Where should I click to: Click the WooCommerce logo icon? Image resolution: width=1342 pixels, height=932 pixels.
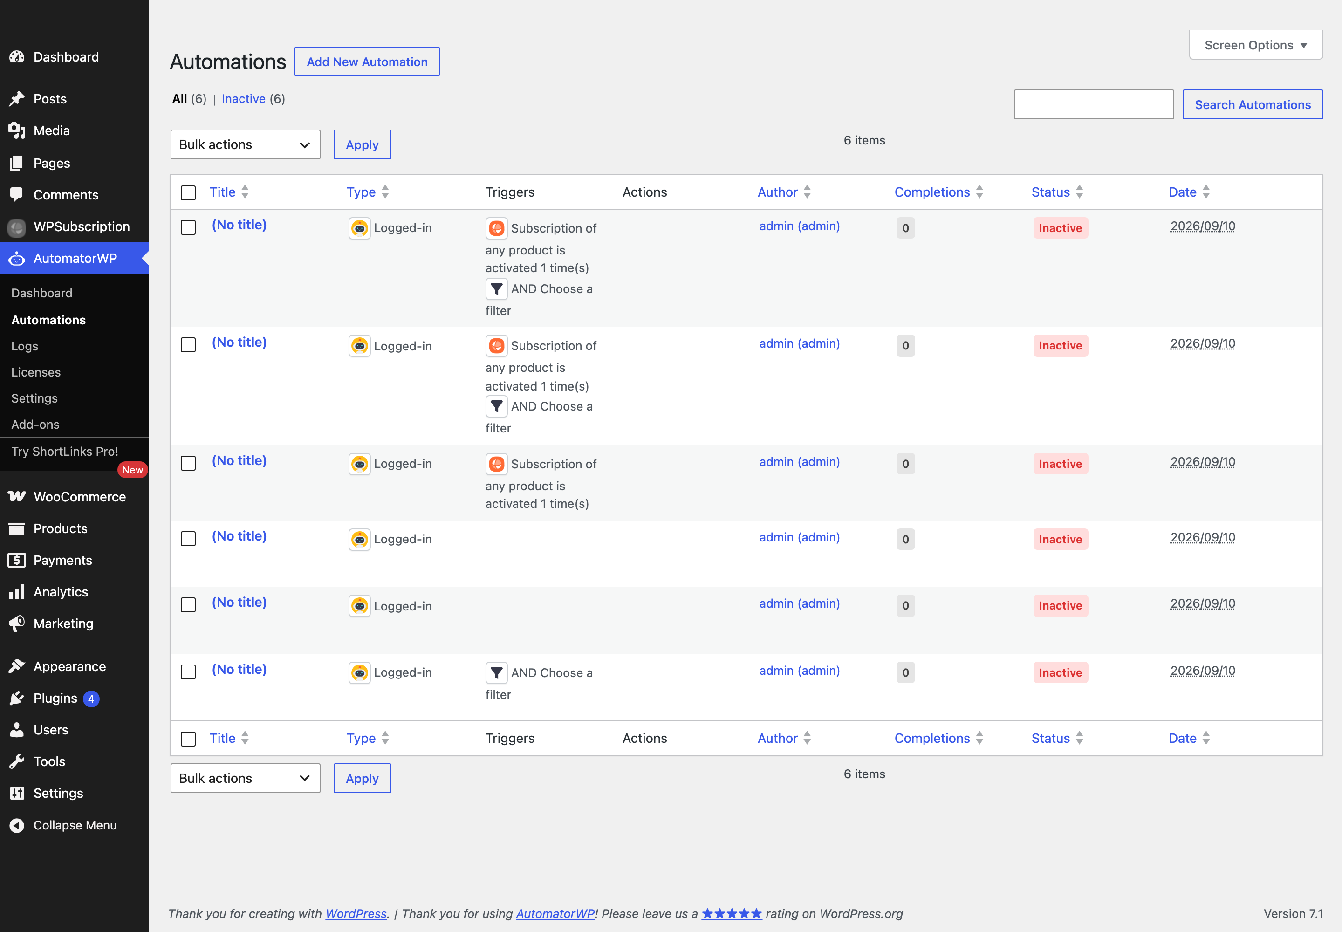17,496
